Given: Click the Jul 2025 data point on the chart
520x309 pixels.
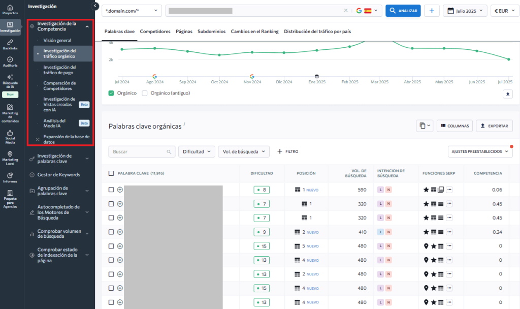Looking at the screenshot, I should point(509,59).
